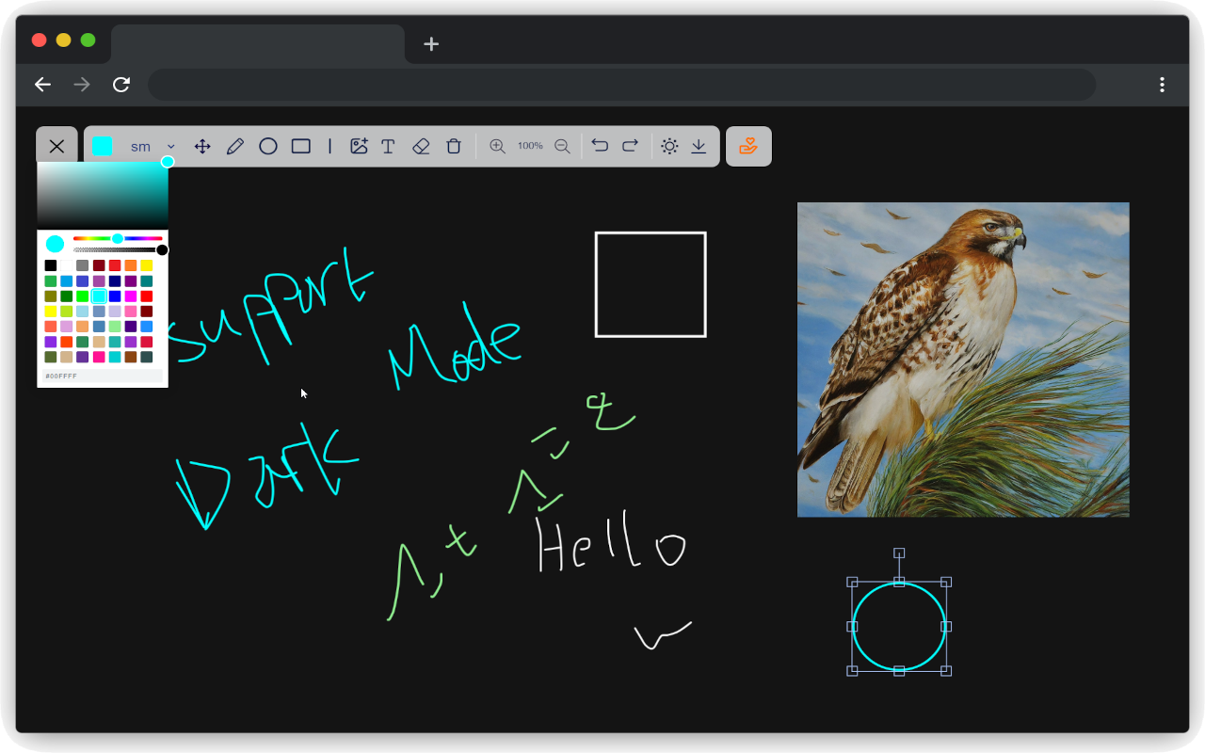Viewport: 1205px width, 753px height.
Task: Click the 100% zoom level indicator
Action: [x=530, y=146]
